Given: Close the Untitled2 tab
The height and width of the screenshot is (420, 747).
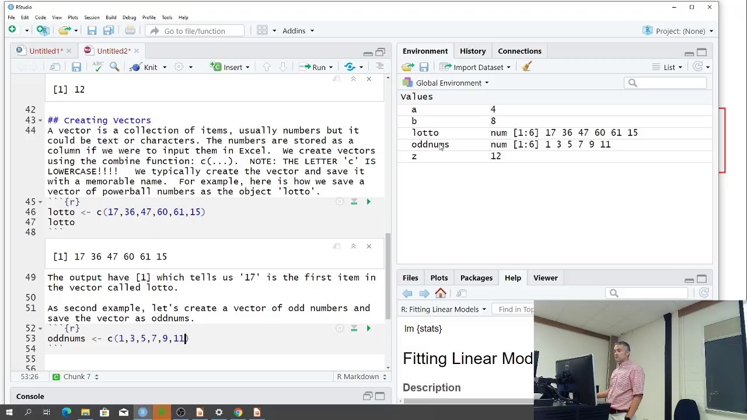Looking at the screenshot, I should coord(137,51).
